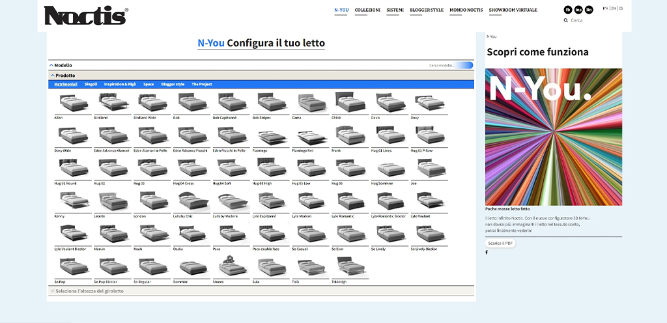Select the Davis bed thumbnail
The image size is (667, 323).
(390, 103)
